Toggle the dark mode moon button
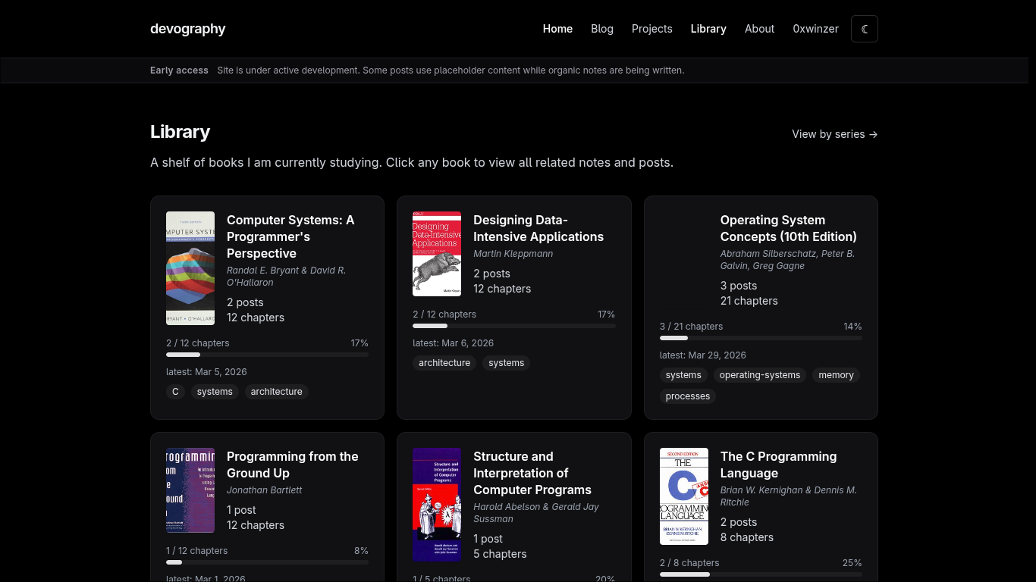This screenshot has height=582, width=1036. point(865,29)
